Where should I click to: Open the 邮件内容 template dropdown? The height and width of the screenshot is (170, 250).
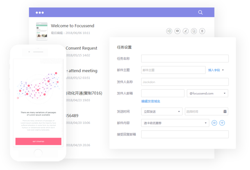tap(175, 123)
